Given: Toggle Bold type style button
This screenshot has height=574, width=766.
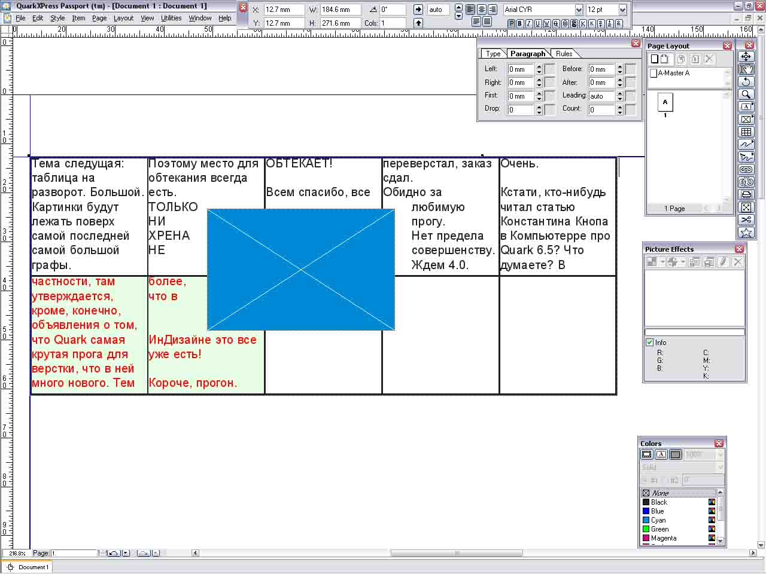Looking at the screenshot, I should [519, 23].
